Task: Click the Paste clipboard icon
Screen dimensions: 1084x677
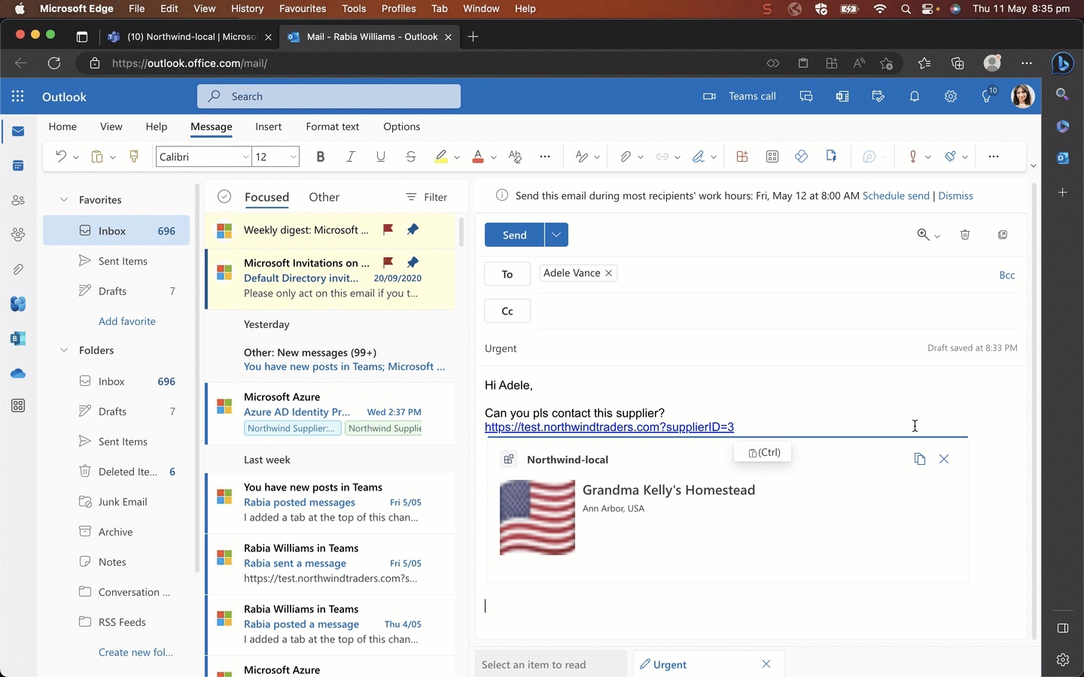Action: pyautogui.click(x=97, y=156)
